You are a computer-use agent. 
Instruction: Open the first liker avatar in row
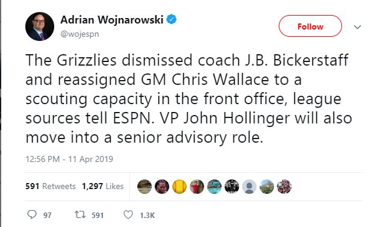click(x=145, y=187)
